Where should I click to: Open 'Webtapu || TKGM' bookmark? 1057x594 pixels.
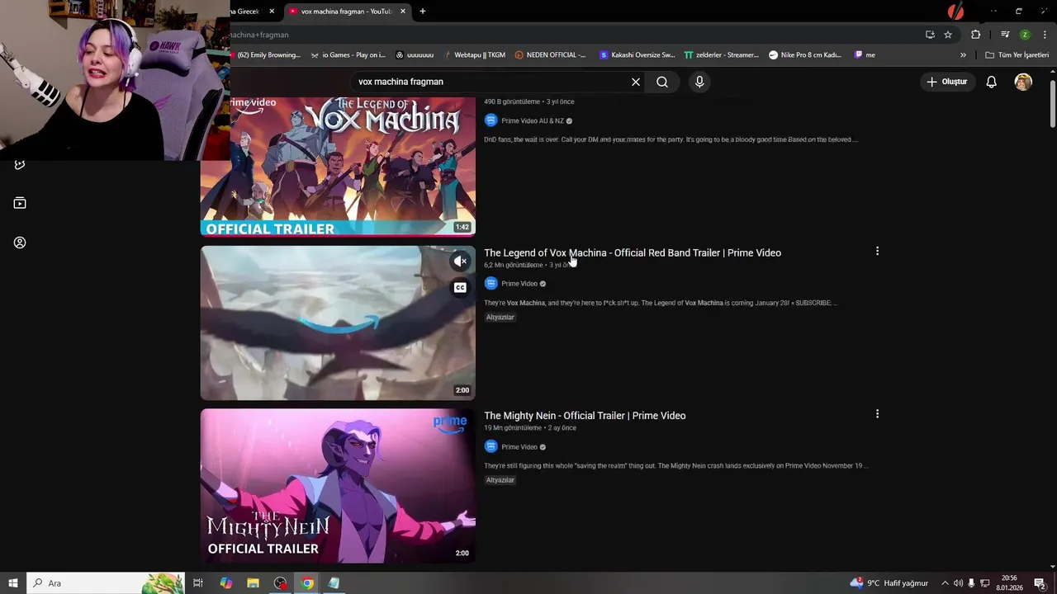click(474, 55)
